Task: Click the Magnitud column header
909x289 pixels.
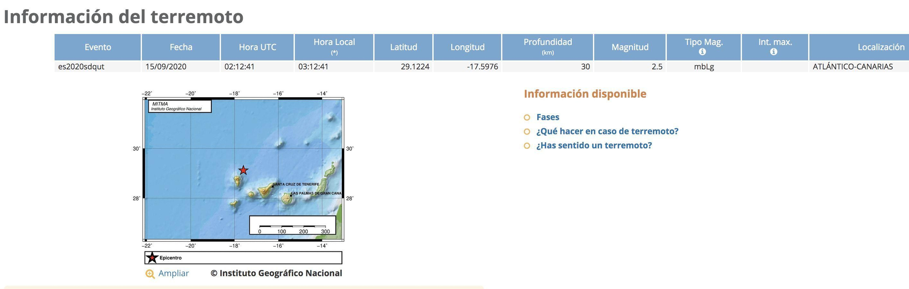Action: click(629, 47)
